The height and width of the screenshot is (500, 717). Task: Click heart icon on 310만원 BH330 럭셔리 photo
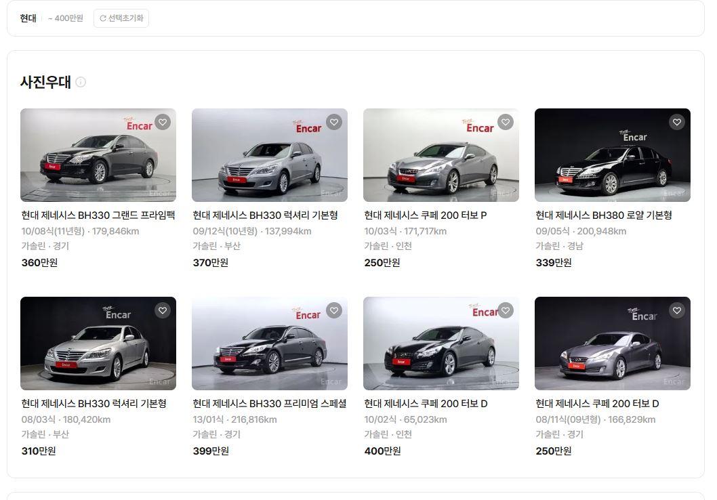tap(163, 310)
